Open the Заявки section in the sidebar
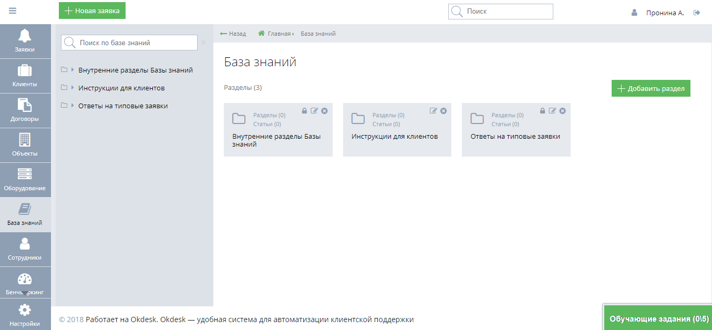712x330 pixels. click(x=25, y=41)
